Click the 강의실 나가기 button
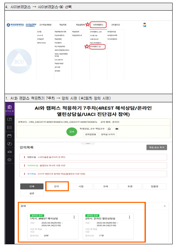 (x=108, y=134)
